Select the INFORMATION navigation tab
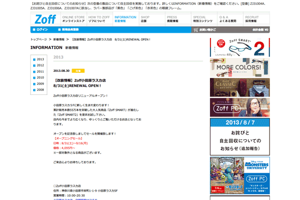Viewport: 300px width, 200px height. 125,19
